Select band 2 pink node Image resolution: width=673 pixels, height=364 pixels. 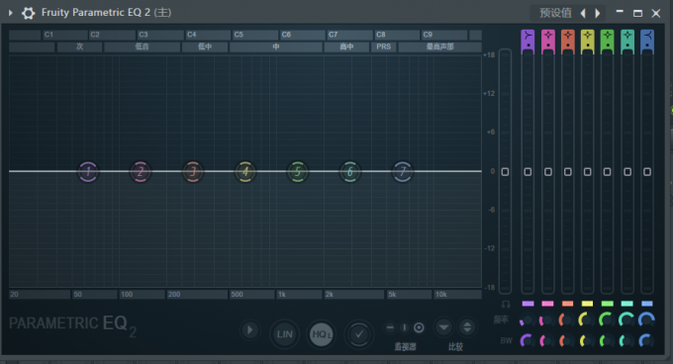pyautogui.click(x=141, y=172)
